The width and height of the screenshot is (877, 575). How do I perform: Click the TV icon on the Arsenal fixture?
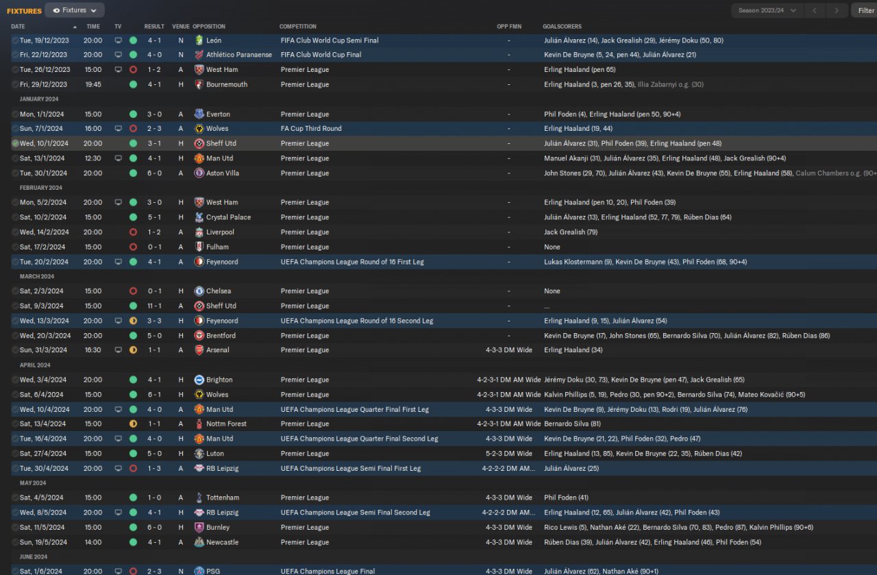pos(119,350)
